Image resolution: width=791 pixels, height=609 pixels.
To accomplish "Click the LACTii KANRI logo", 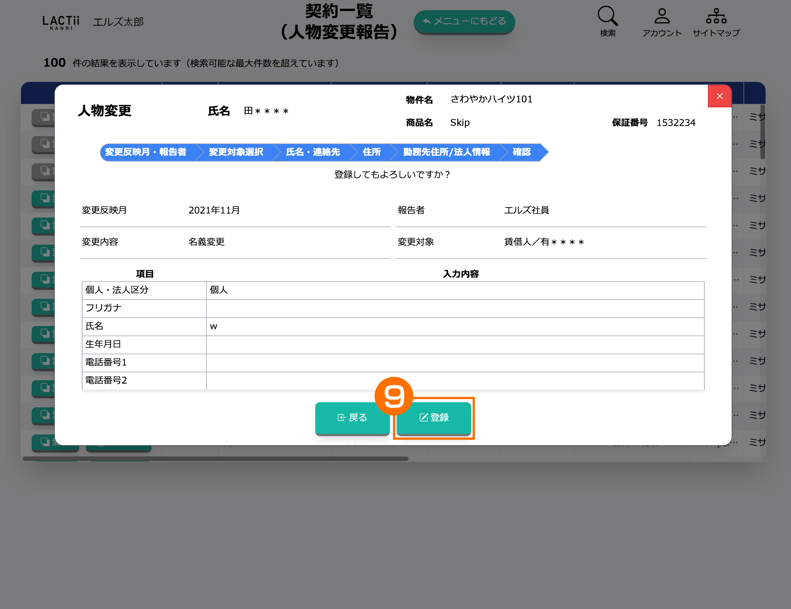I will [x=61, y=22].
